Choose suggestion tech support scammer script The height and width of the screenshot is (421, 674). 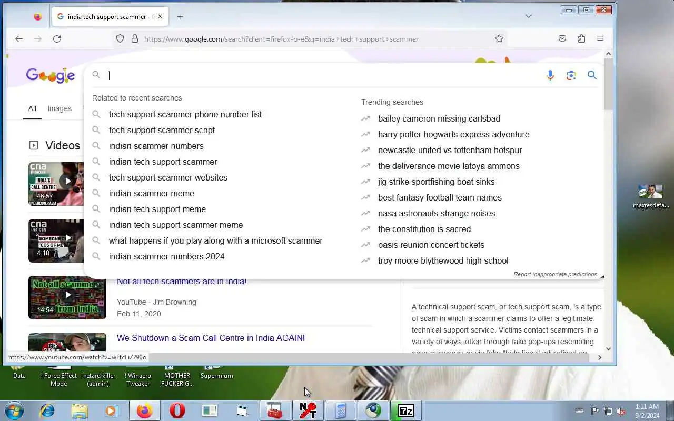click(x=162, y=130)
